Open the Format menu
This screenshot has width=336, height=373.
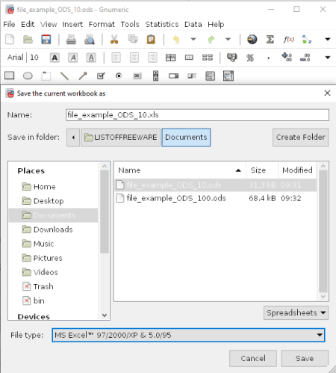point(102,24)
